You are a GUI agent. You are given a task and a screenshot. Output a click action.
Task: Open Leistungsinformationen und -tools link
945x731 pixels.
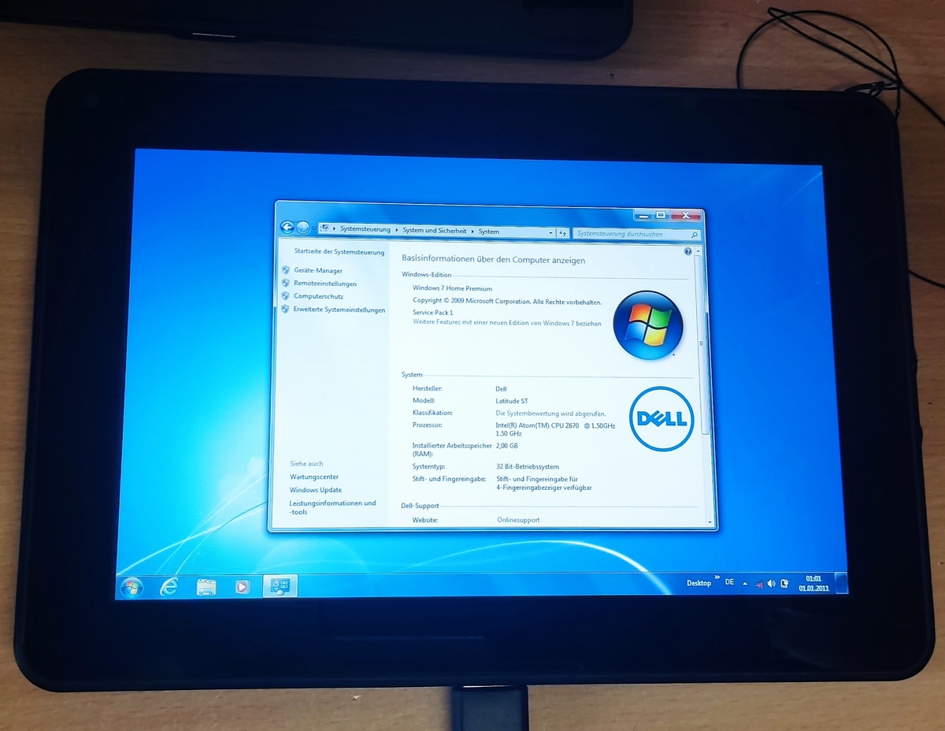click(332, 507)
